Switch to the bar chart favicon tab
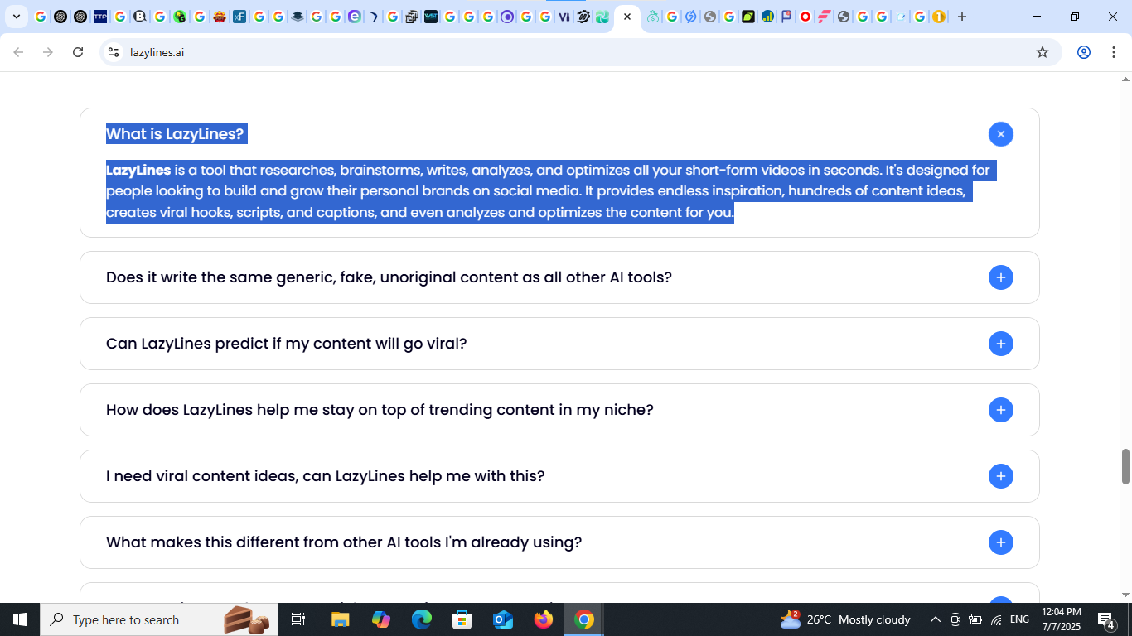 [767, 17]
